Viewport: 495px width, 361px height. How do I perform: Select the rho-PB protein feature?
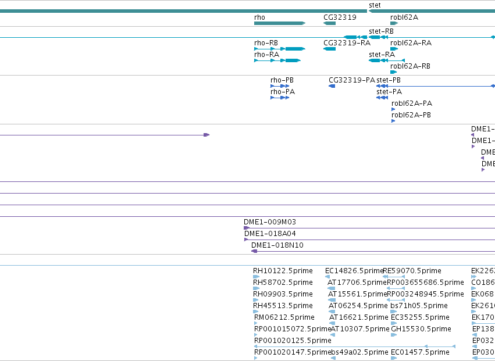point(280,86)
